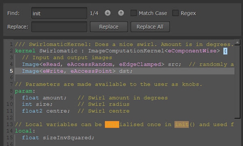Focus the Find input field

(x=59, y=13)
